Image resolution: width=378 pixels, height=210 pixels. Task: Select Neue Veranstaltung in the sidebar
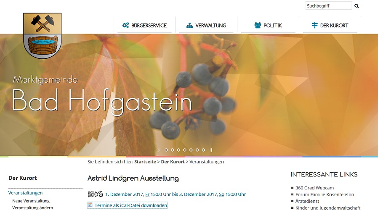click(31, 201)
